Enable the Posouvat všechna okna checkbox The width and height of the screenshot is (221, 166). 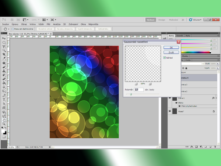click(x=13, y=28)
